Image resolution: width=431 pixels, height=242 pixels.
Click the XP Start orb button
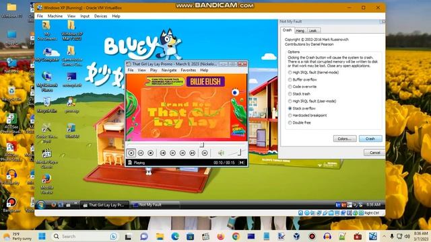coord(41,204)
